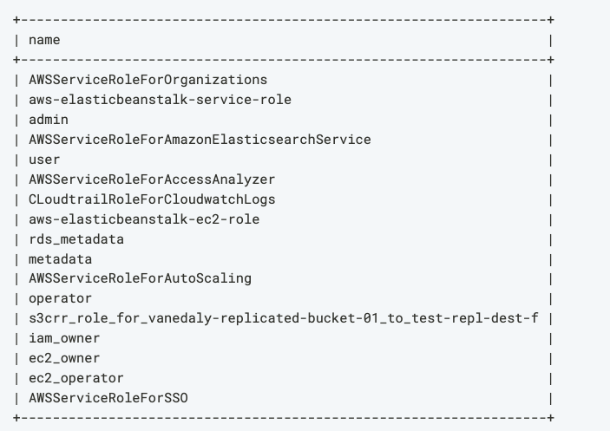
Task: Select the AWSServiceRoleForAutoScaling entry
Action: (140, 278)
